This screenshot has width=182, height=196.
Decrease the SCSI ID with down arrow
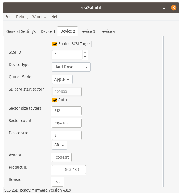pos(85,57)
